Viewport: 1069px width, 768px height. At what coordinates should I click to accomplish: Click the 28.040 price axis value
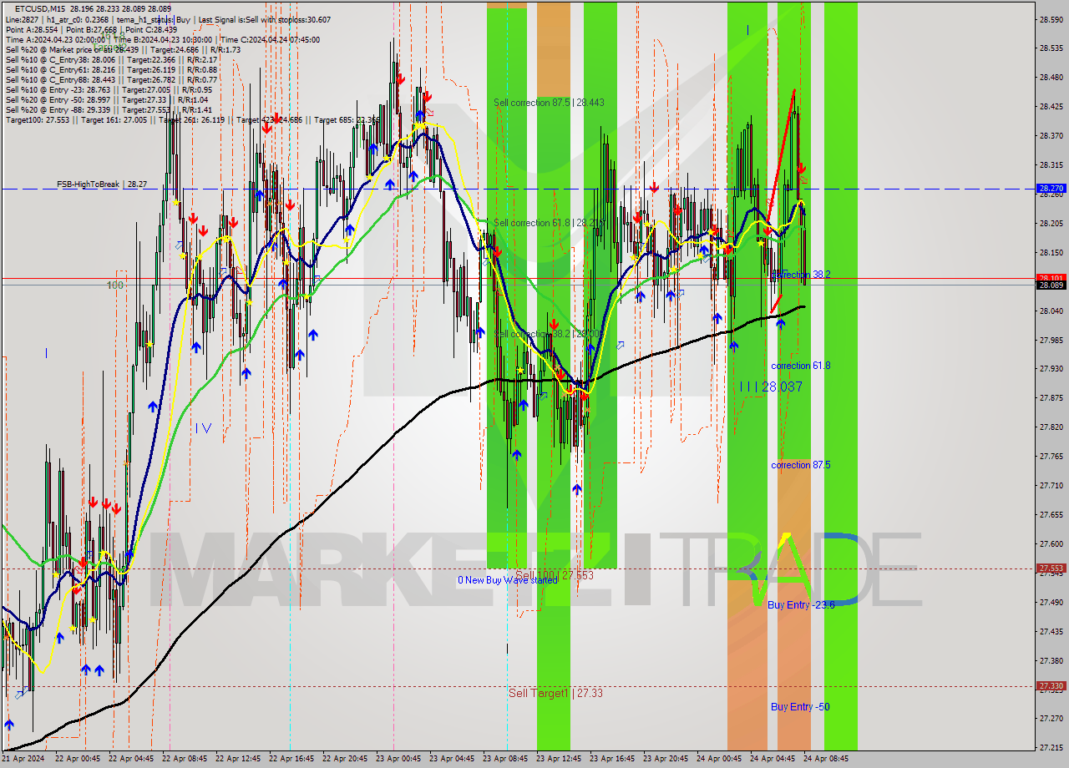point(1051,311)
